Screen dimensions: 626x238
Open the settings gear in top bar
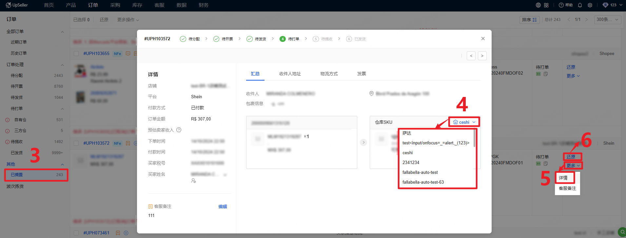click(590, 5)
